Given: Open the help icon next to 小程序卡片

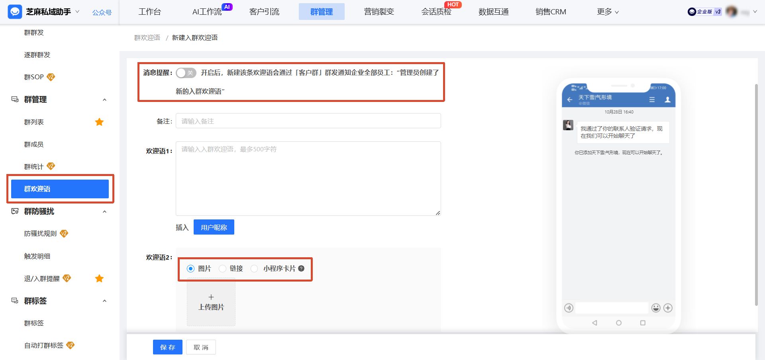Looking at the screenshot, I should [x=301, y=268].
